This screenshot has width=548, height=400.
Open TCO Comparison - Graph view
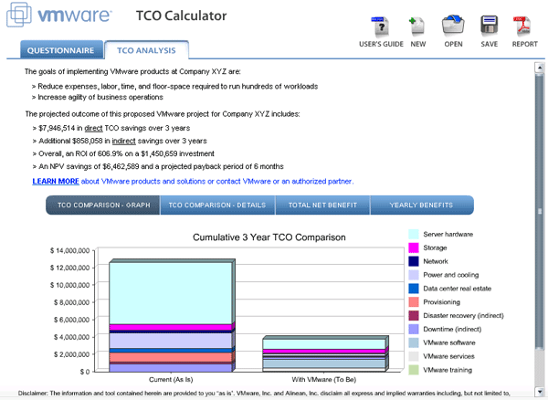tap(103, 205)
